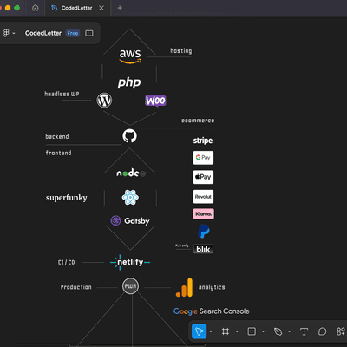Screen dimensions: 347x347
Task: Select the netlify logo on canvas
Action: (130, 262)
